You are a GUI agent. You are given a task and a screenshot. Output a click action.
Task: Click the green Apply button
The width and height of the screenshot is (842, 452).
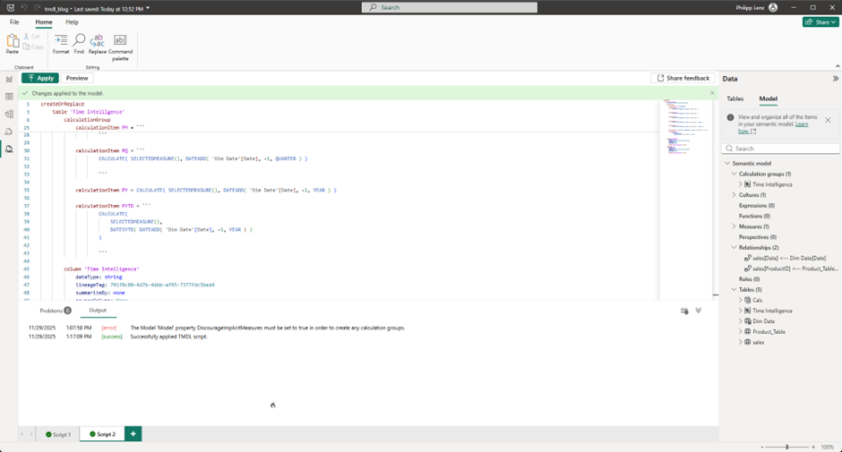[x=40, y=78]
